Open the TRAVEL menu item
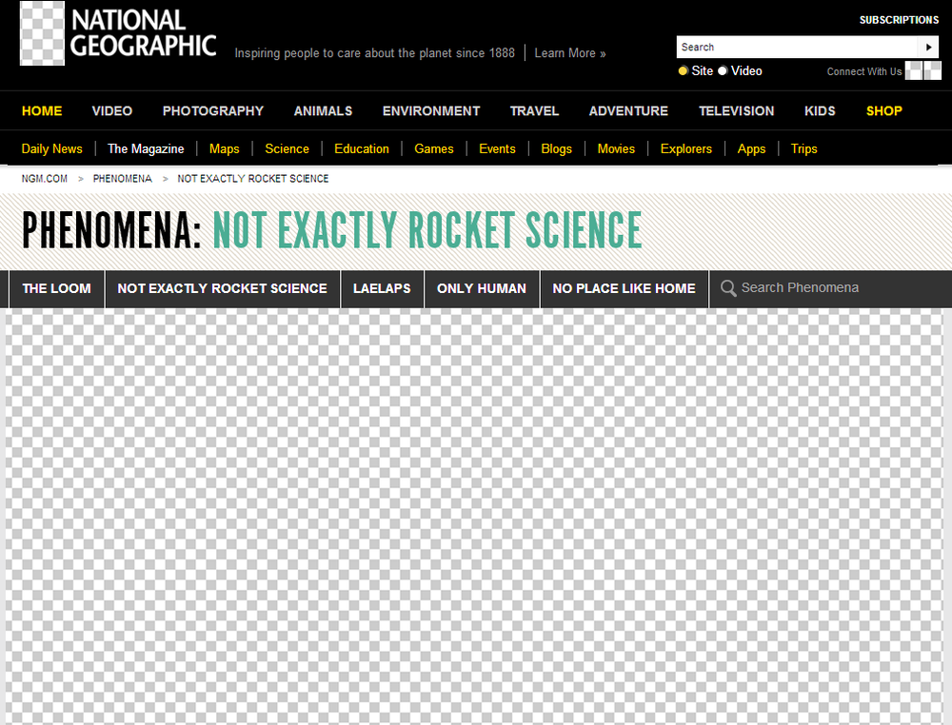952x725 pixels. (534, 111)
